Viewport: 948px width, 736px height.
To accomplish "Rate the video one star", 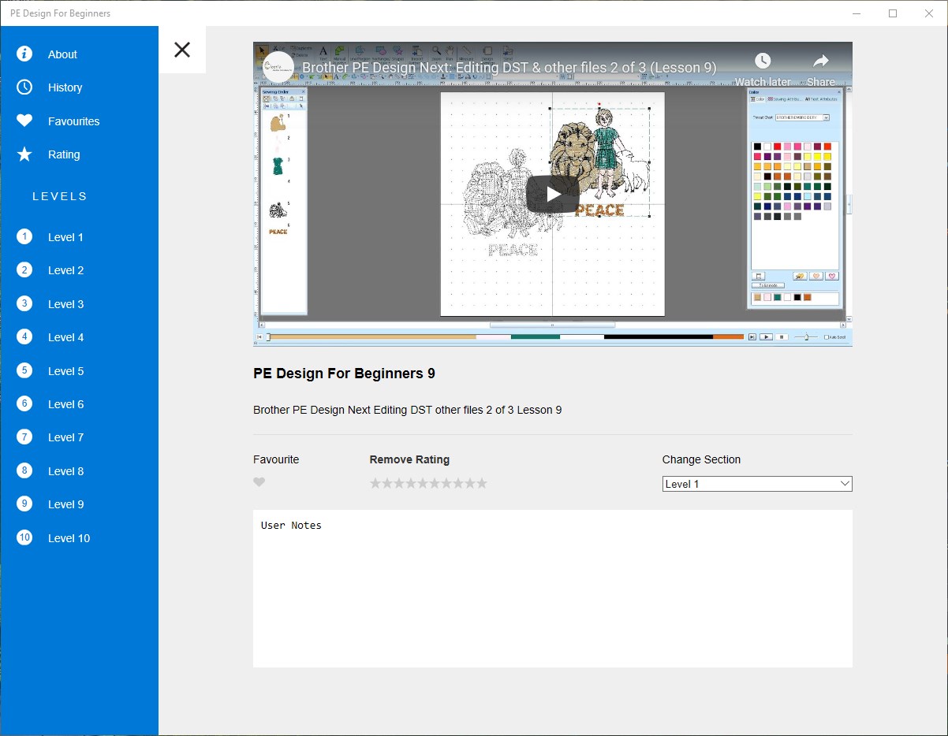I will tap(375, 483).
